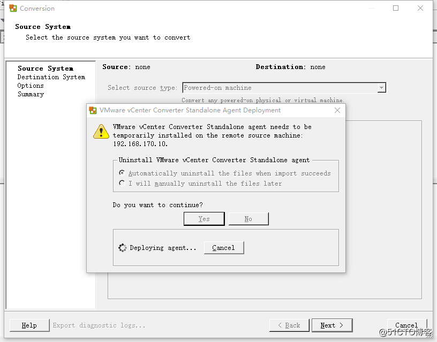This screenshot has width=437, height=342.
Task: Click the 'Source: none' label
Action: pos(126,67)
